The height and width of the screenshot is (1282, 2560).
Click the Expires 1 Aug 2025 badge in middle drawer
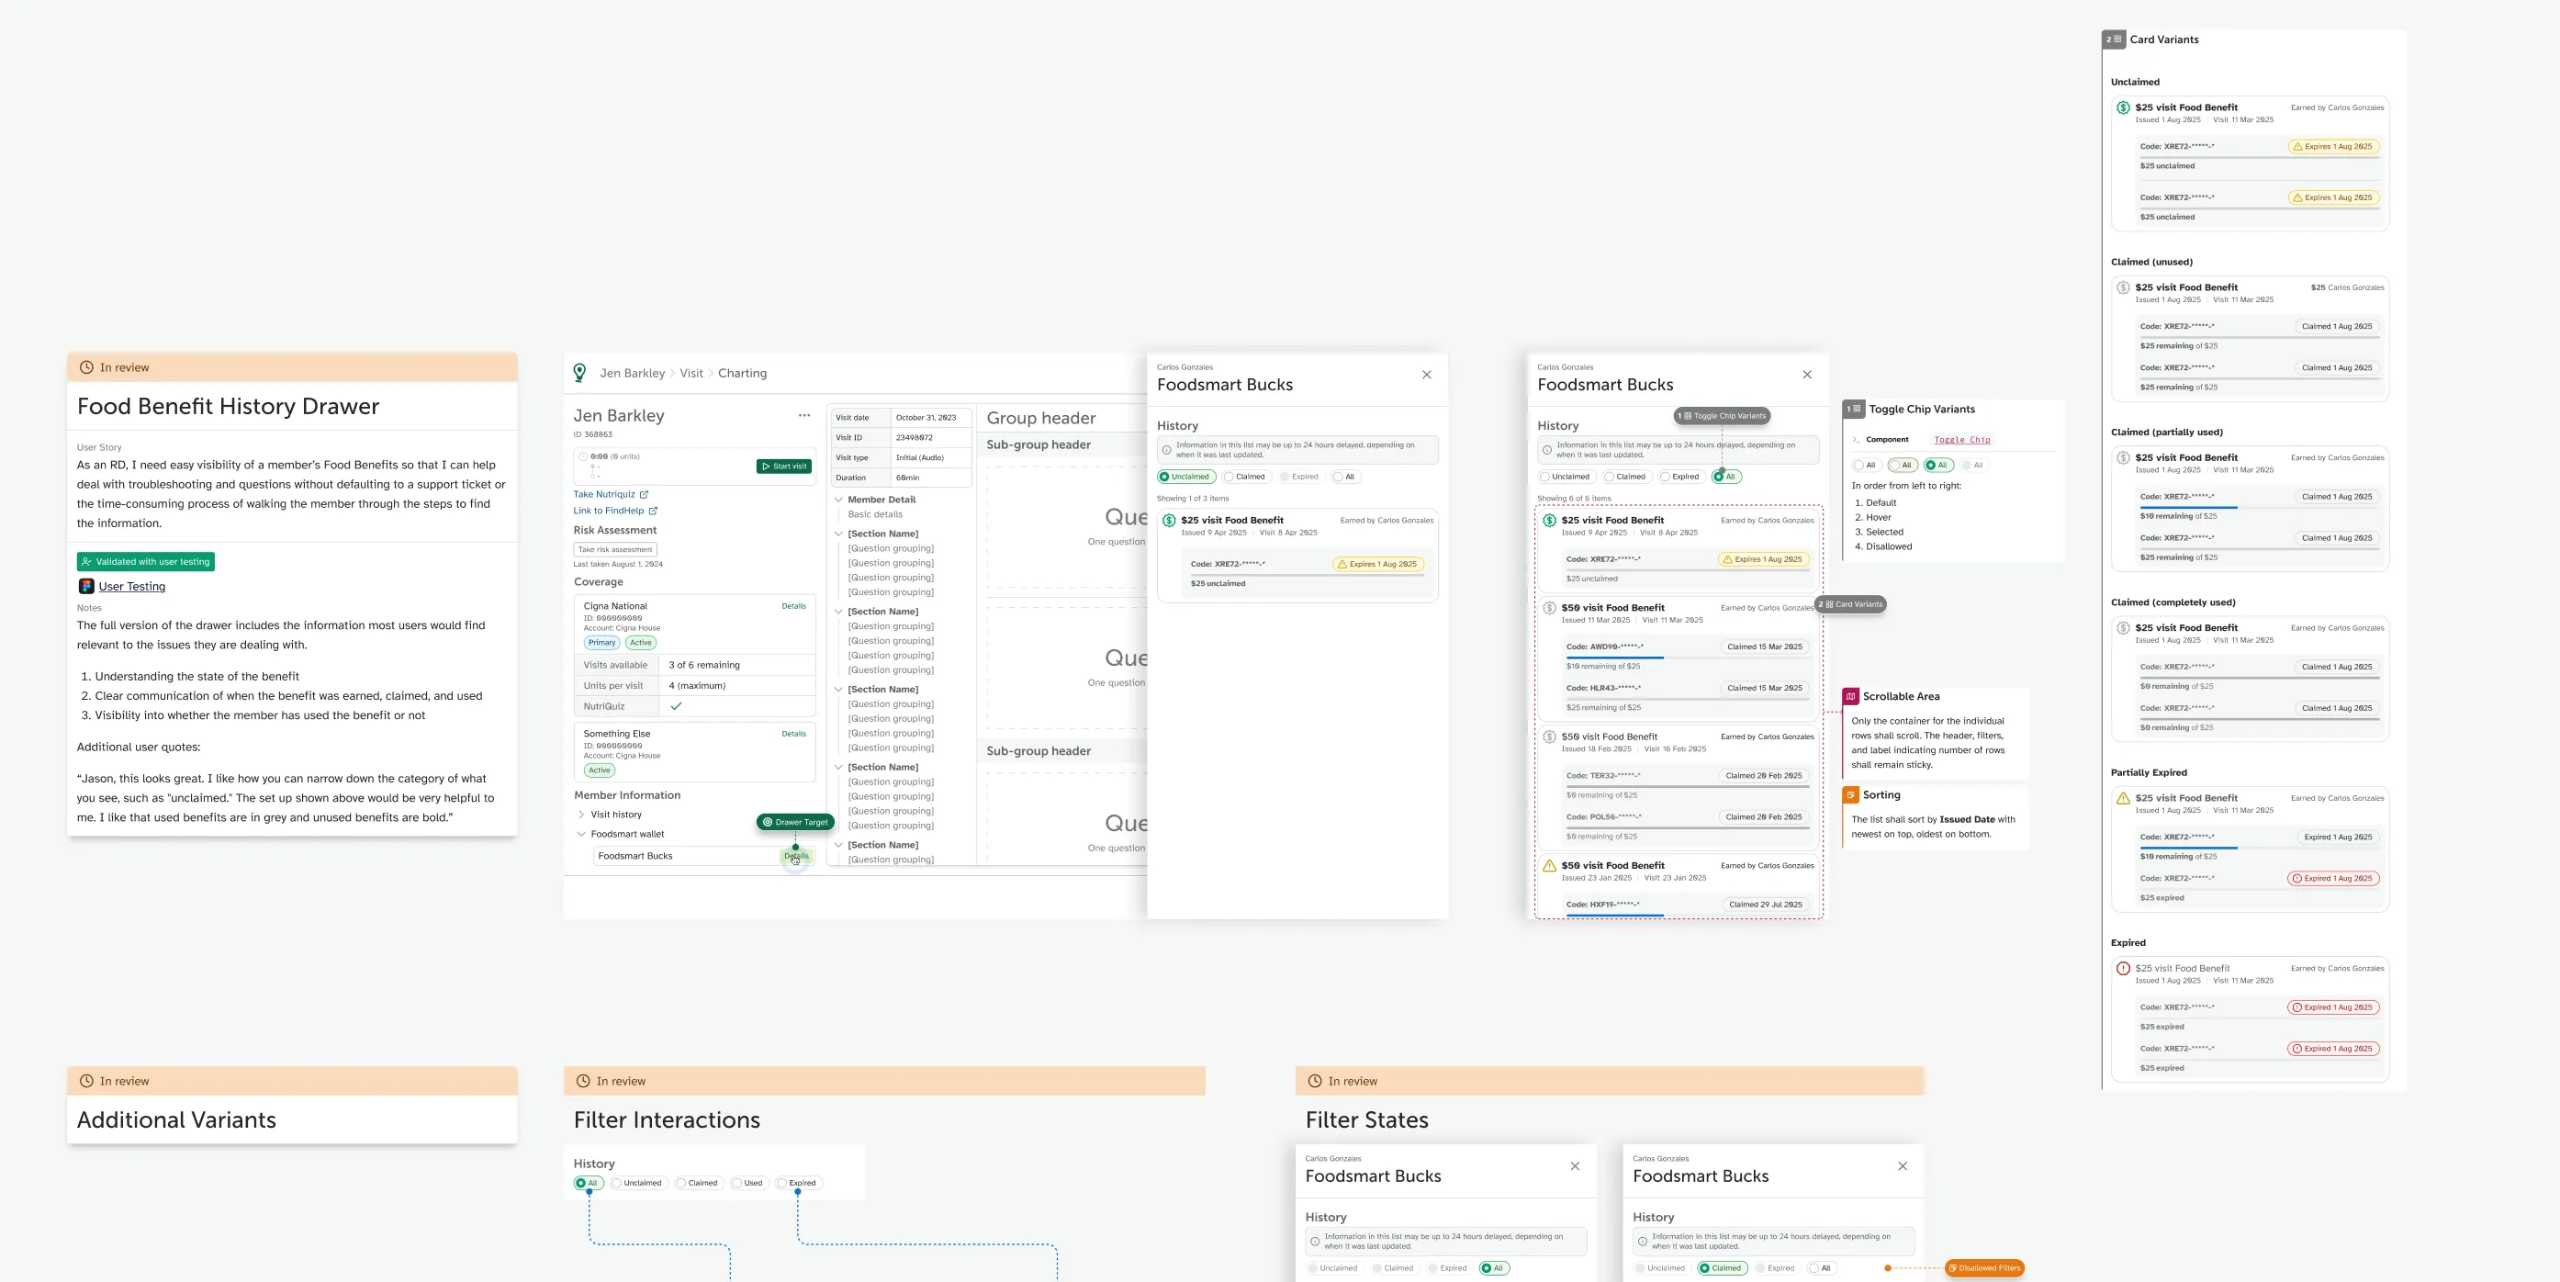coord(1378,564)
